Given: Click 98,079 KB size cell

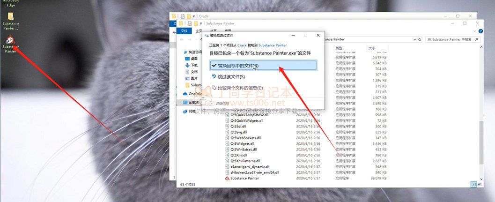Looking at the screenshot, I should click(379, 178).
